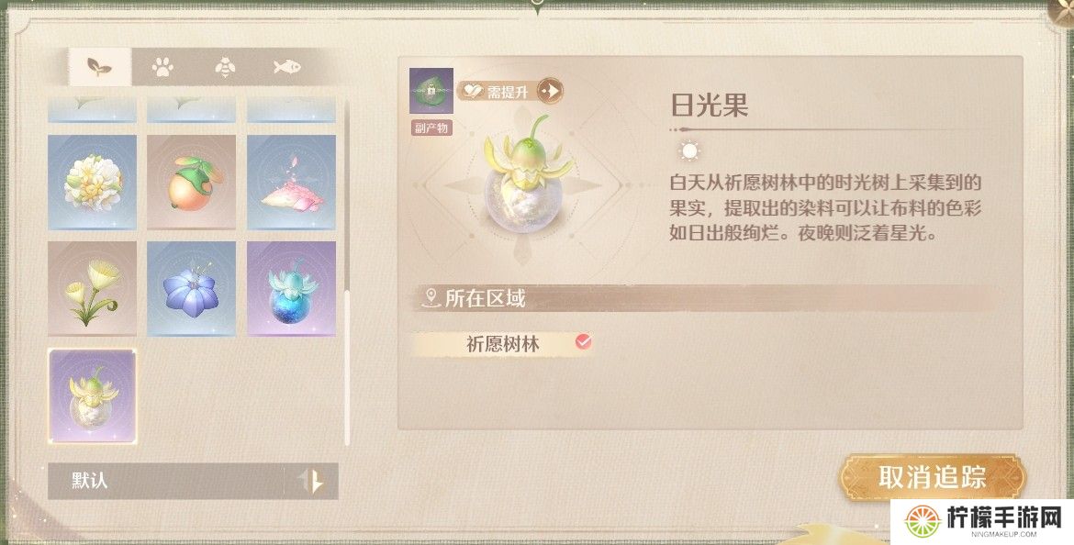Select the blue starlight fruit item

(x=291, y=288)
